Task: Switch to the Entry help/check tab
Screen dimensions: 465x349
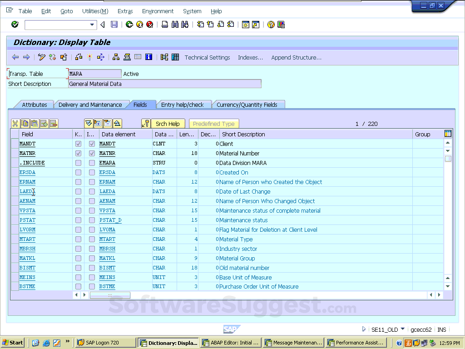Action: pyautogui.click(x=183, y=105)
